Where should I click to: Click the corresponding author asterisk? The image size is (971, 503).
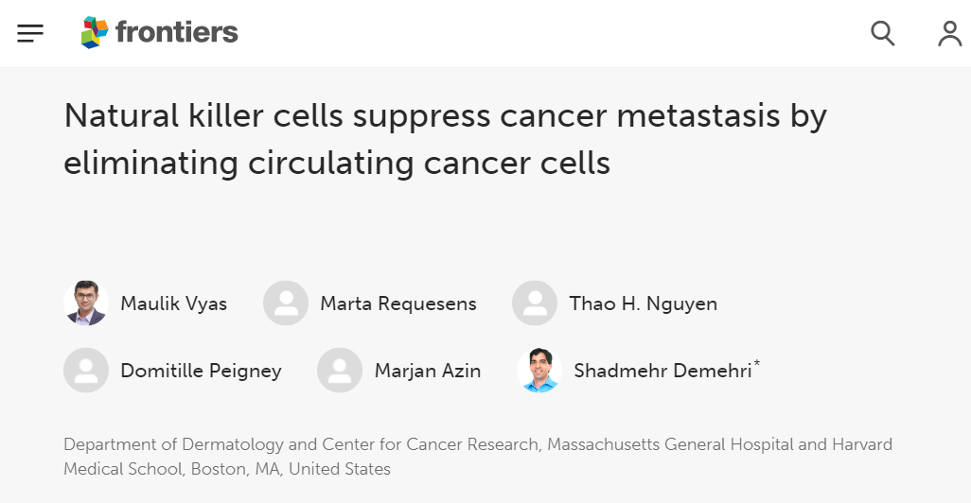757,363
